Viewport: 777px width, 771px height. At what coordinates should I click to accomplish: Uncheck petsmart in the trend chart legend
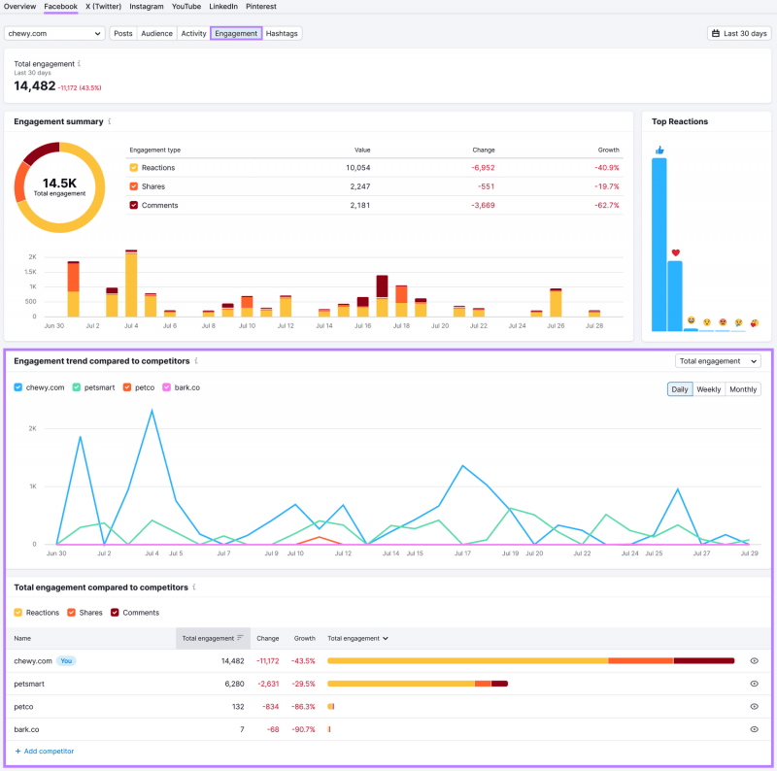click(77, 387)
